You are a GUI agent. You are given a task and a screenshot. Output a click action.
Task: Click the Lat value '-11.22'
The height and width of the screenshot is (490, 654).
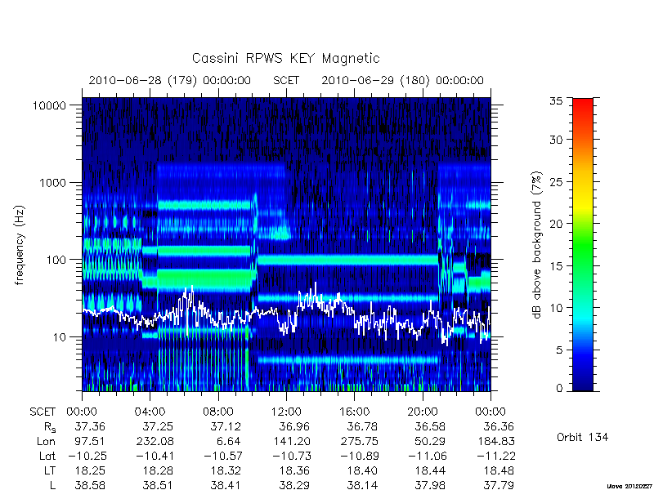pos(495,456)
